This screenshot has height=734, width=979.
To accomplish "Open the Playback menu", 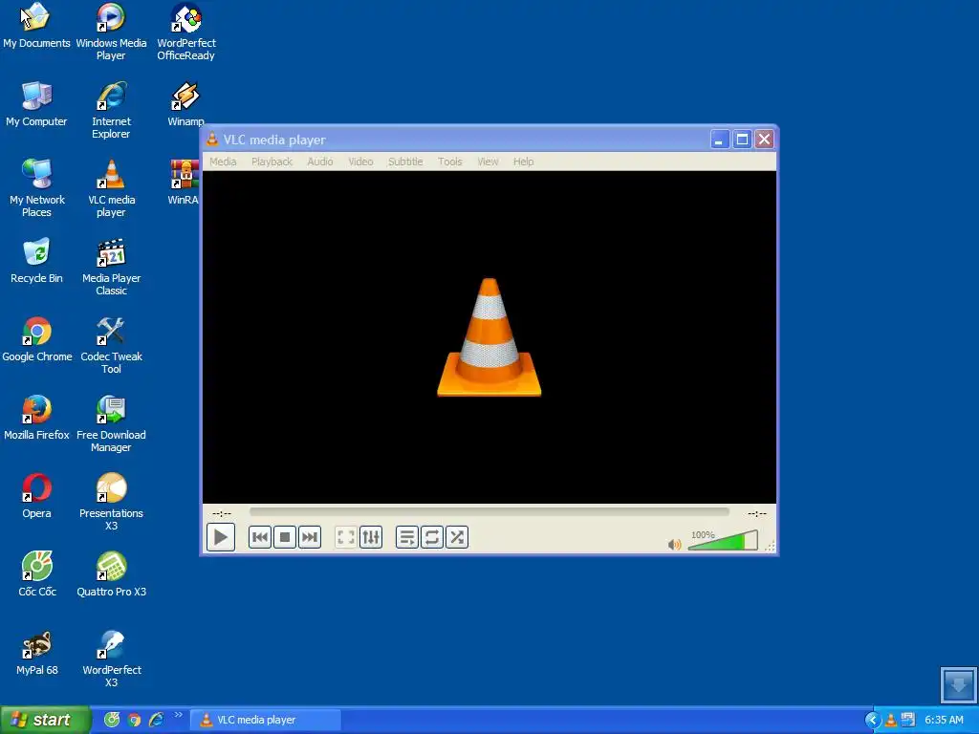I will click(x=272, y=162).
